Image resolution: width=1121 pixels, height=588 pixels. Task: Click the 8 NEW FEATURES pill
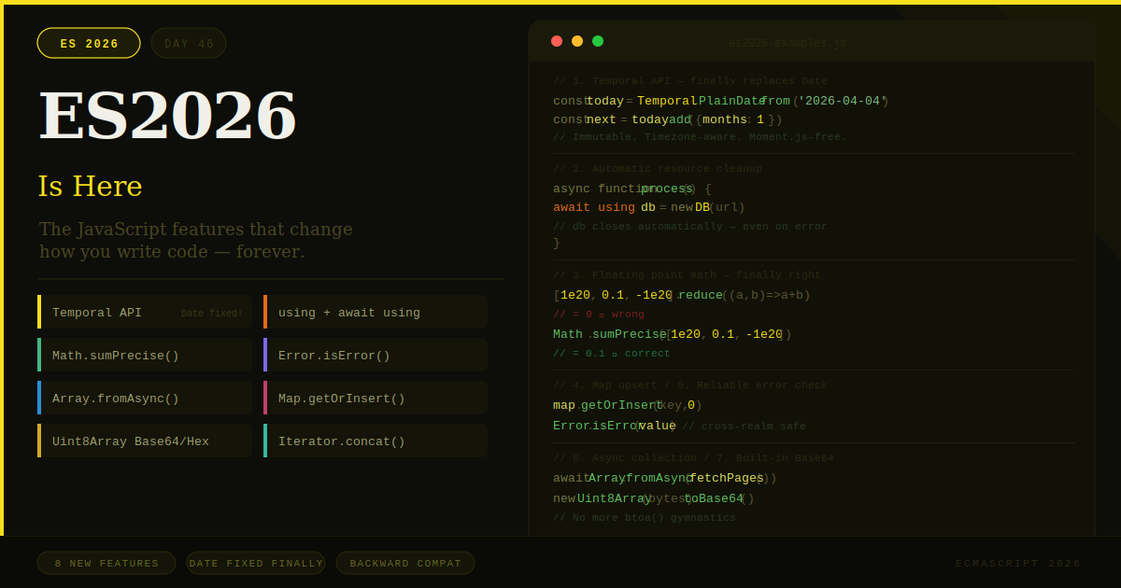(106, 563)
